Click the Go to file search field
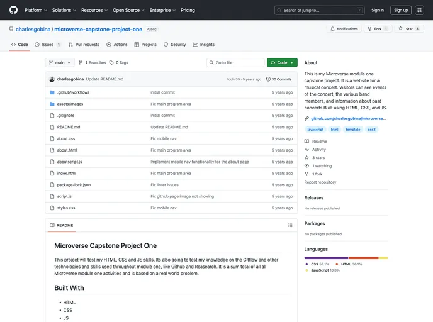The image size is (433, 322). 236,63
